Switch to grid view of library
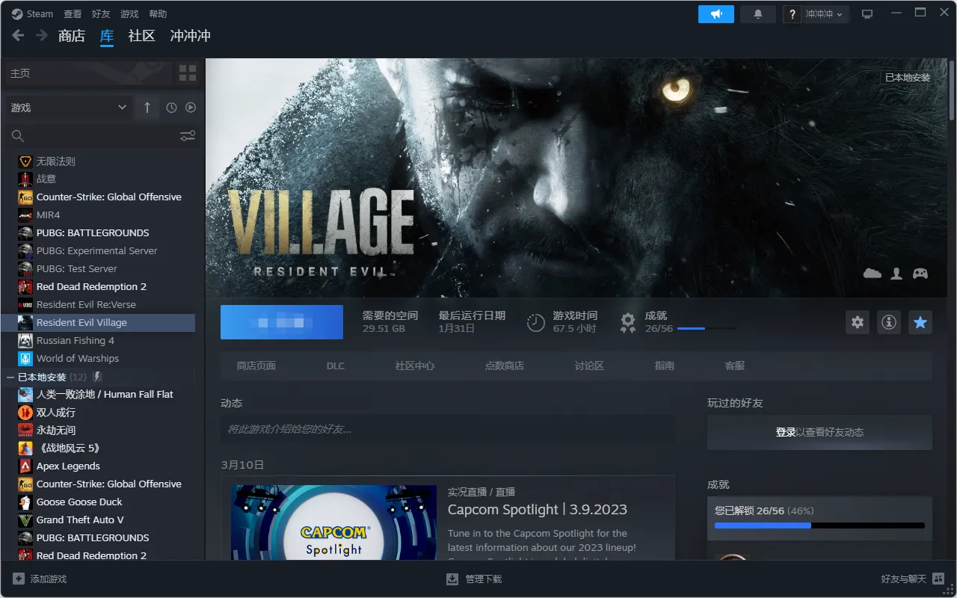Screen dimensions: 957x598 (188, 73)
